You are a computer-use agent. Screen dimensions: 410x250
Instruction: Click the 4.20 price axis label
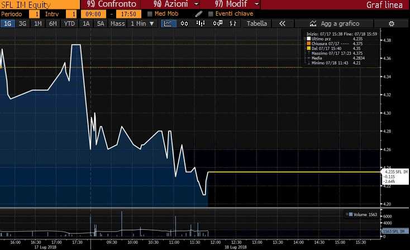387,204
